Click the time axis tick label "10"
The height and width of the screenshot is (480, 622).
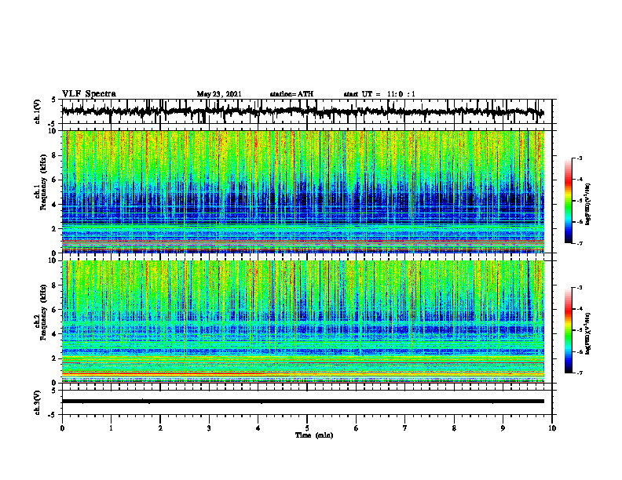tap(552, 428)
